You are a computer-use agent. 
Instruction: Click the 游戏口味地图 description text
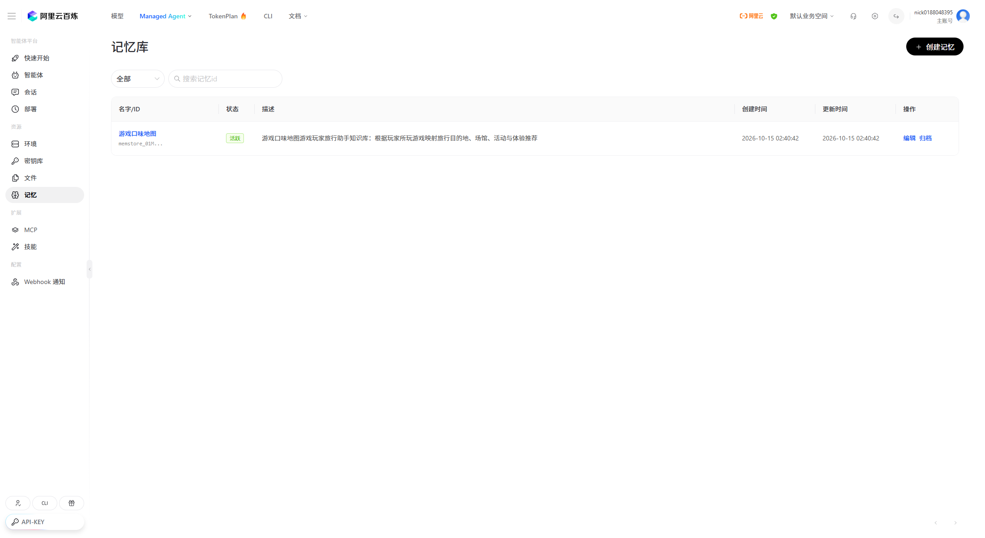point(400,138)
